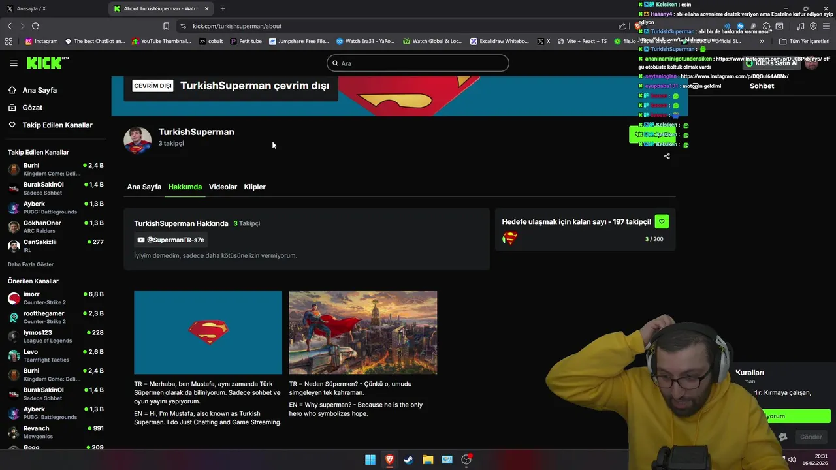This screenshot has width=836, height=470.
Task: Open the Instagram bookmark
Action: click(x=41, y=41)
